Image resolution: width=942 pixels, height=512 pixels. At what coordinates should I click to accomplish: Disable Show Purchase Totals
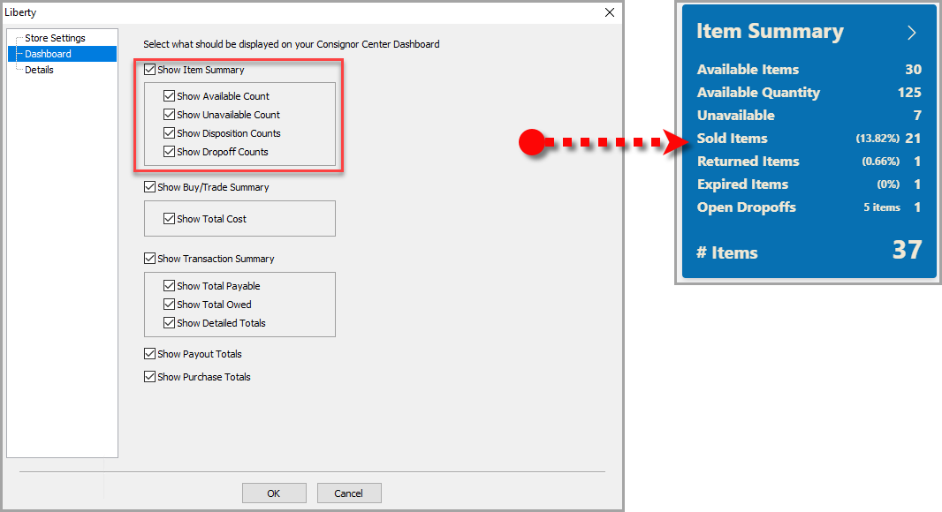[150, 377]
